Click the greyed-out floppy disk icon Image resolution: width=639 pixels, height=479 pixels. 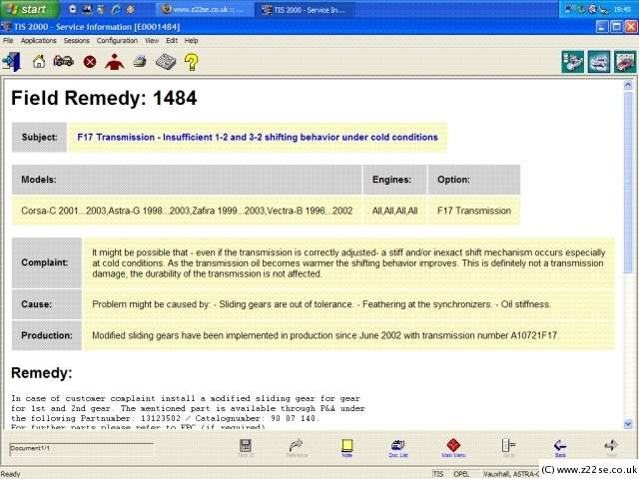(246, 448)
